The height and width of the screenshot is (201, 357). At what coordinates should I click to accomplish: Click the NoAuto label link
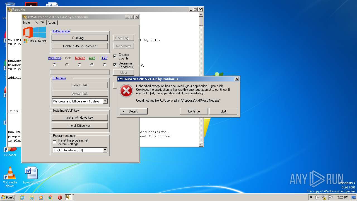click(x=80, y=58)
